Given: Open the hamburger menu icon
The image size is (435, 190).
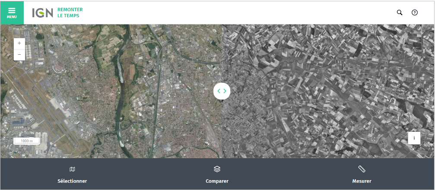Looking at the screenshot, I should pyautogui.click(x=12, y=10).
